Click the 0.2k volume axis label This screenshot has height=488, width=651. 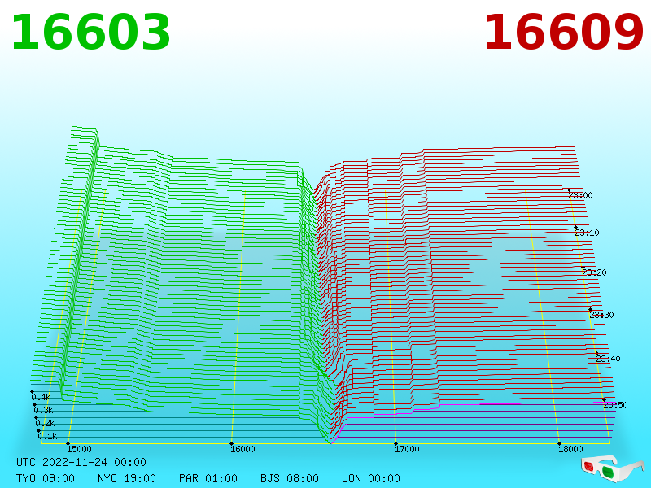[46, 423]
